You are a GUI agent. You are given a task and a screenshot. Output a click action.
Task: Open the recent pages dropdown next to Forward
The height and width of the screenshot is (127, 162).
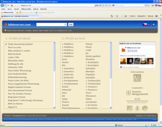point(9,5)
